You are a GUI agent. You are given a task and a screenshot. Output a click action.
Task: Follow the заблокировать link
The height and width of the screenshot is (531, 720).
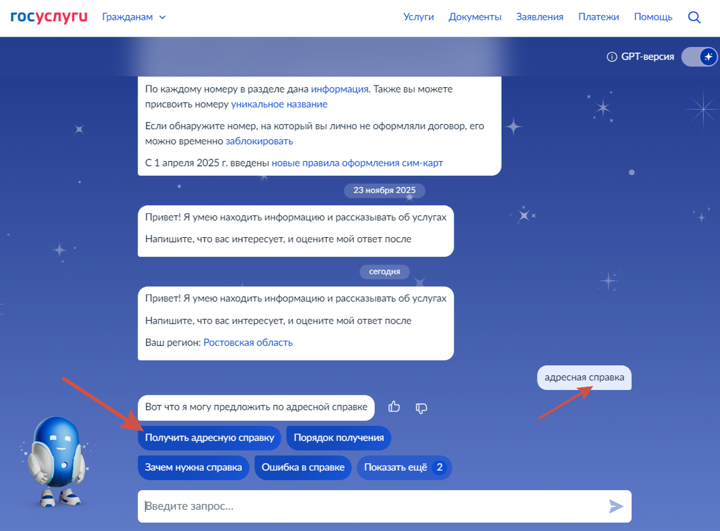pyautogui.click(x=259, y=141)
